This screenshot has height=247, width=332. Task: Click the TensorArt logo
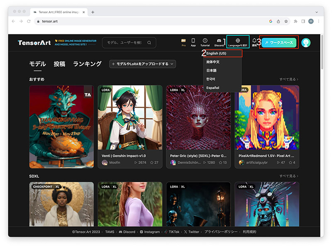click(x=34, y=43)
